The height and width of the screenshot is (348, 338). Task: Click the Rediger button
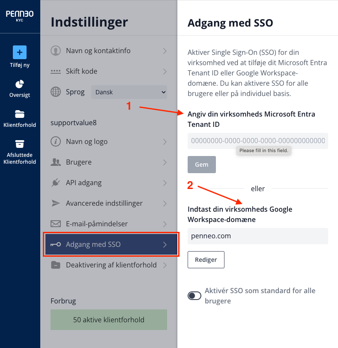pos(206,260)
